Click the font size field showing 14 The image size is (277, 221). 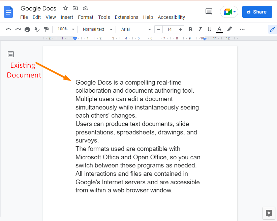169,29
